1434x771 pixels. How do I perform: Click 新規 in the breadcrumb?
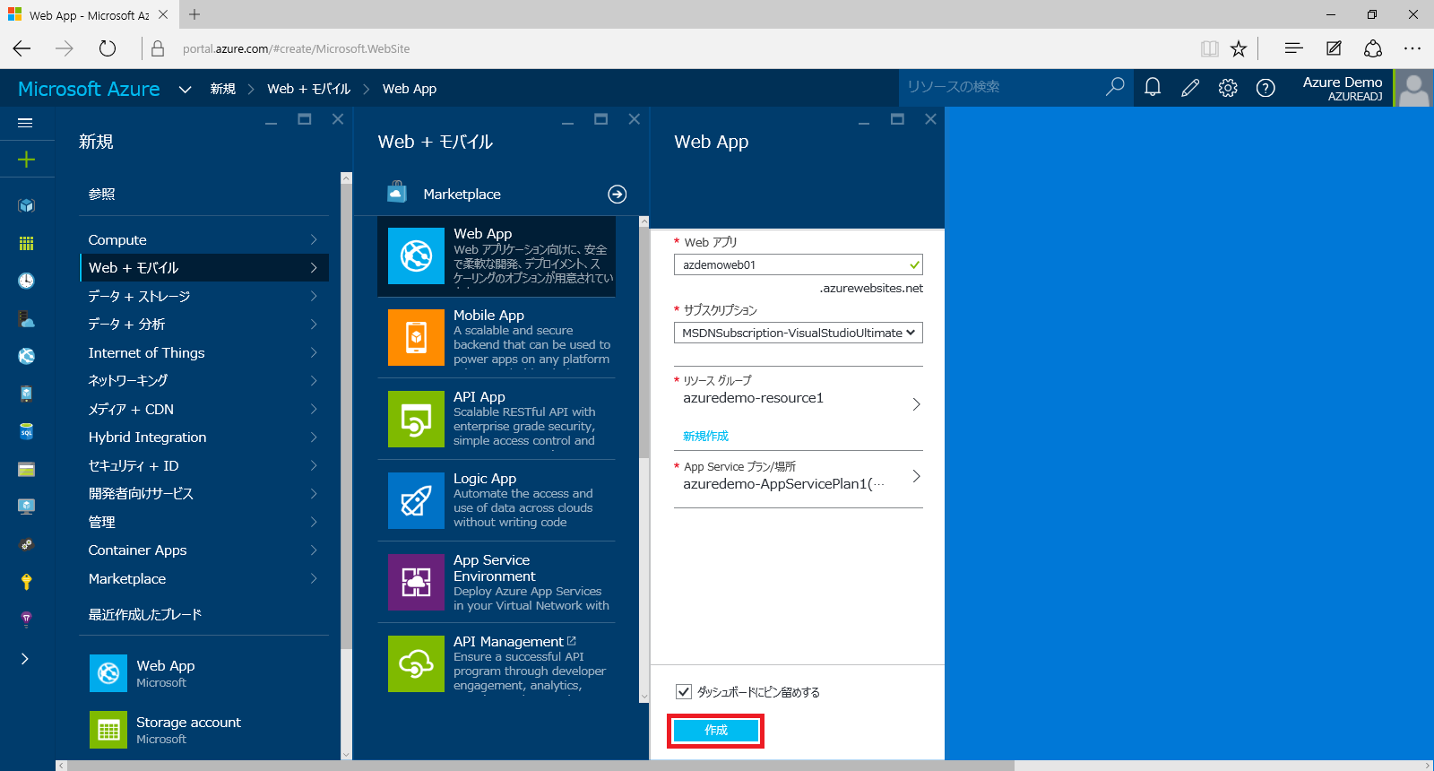(223, 89)
